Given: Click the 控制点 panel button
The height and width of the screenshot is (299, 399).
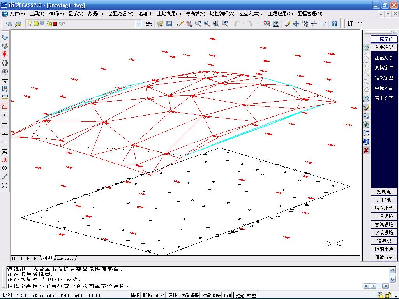Looking at the screenshot, I should pyautogui.click(x=384, y=192).
